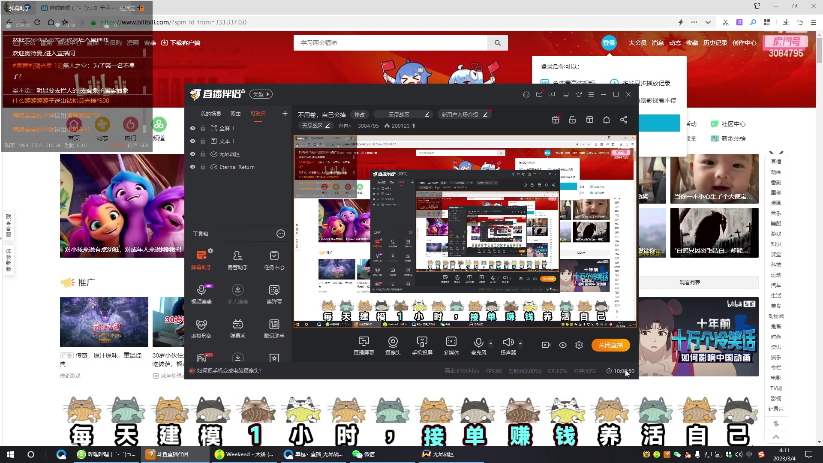This screenshot has height=463, width=823.
Task: Open the 如何把手机变成电脑摄像头 tip link
Action: coord(229,371)
